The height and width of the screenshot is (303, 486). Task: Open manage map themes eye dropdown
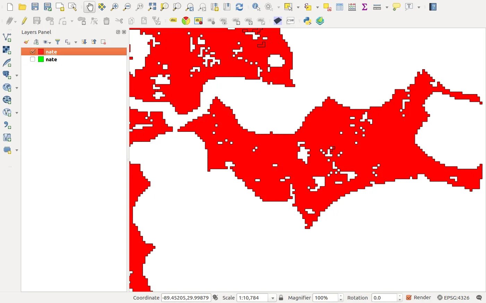click(x=47, y=42)
